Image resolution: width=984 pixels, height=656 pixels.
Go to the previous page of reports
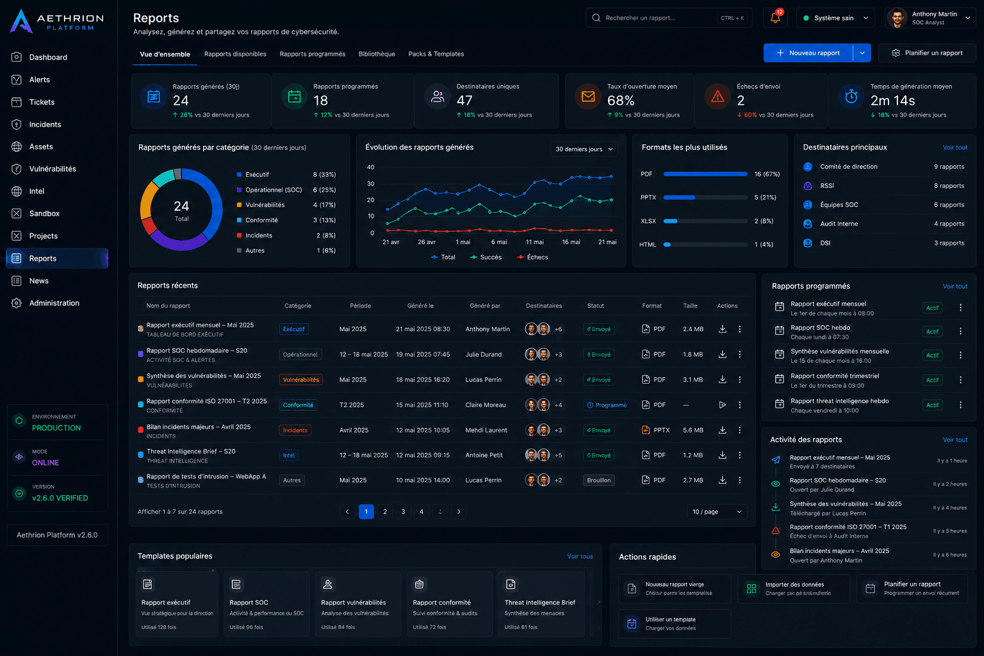(x=347, y=512)
